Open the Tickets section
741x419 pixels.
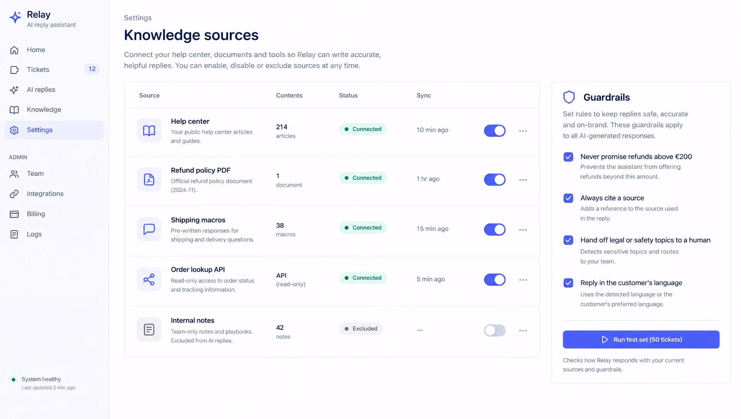pyautogui.click(x=54, y=70)
